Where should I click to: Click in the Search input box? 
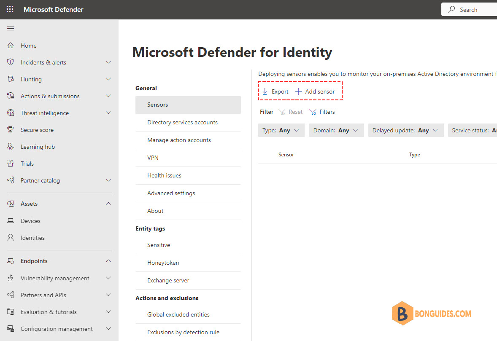point(469,10)
